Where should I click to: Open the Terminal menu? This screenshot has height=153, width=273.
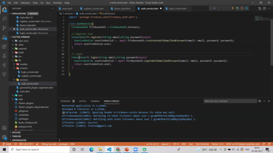click(x=57, y=3)
